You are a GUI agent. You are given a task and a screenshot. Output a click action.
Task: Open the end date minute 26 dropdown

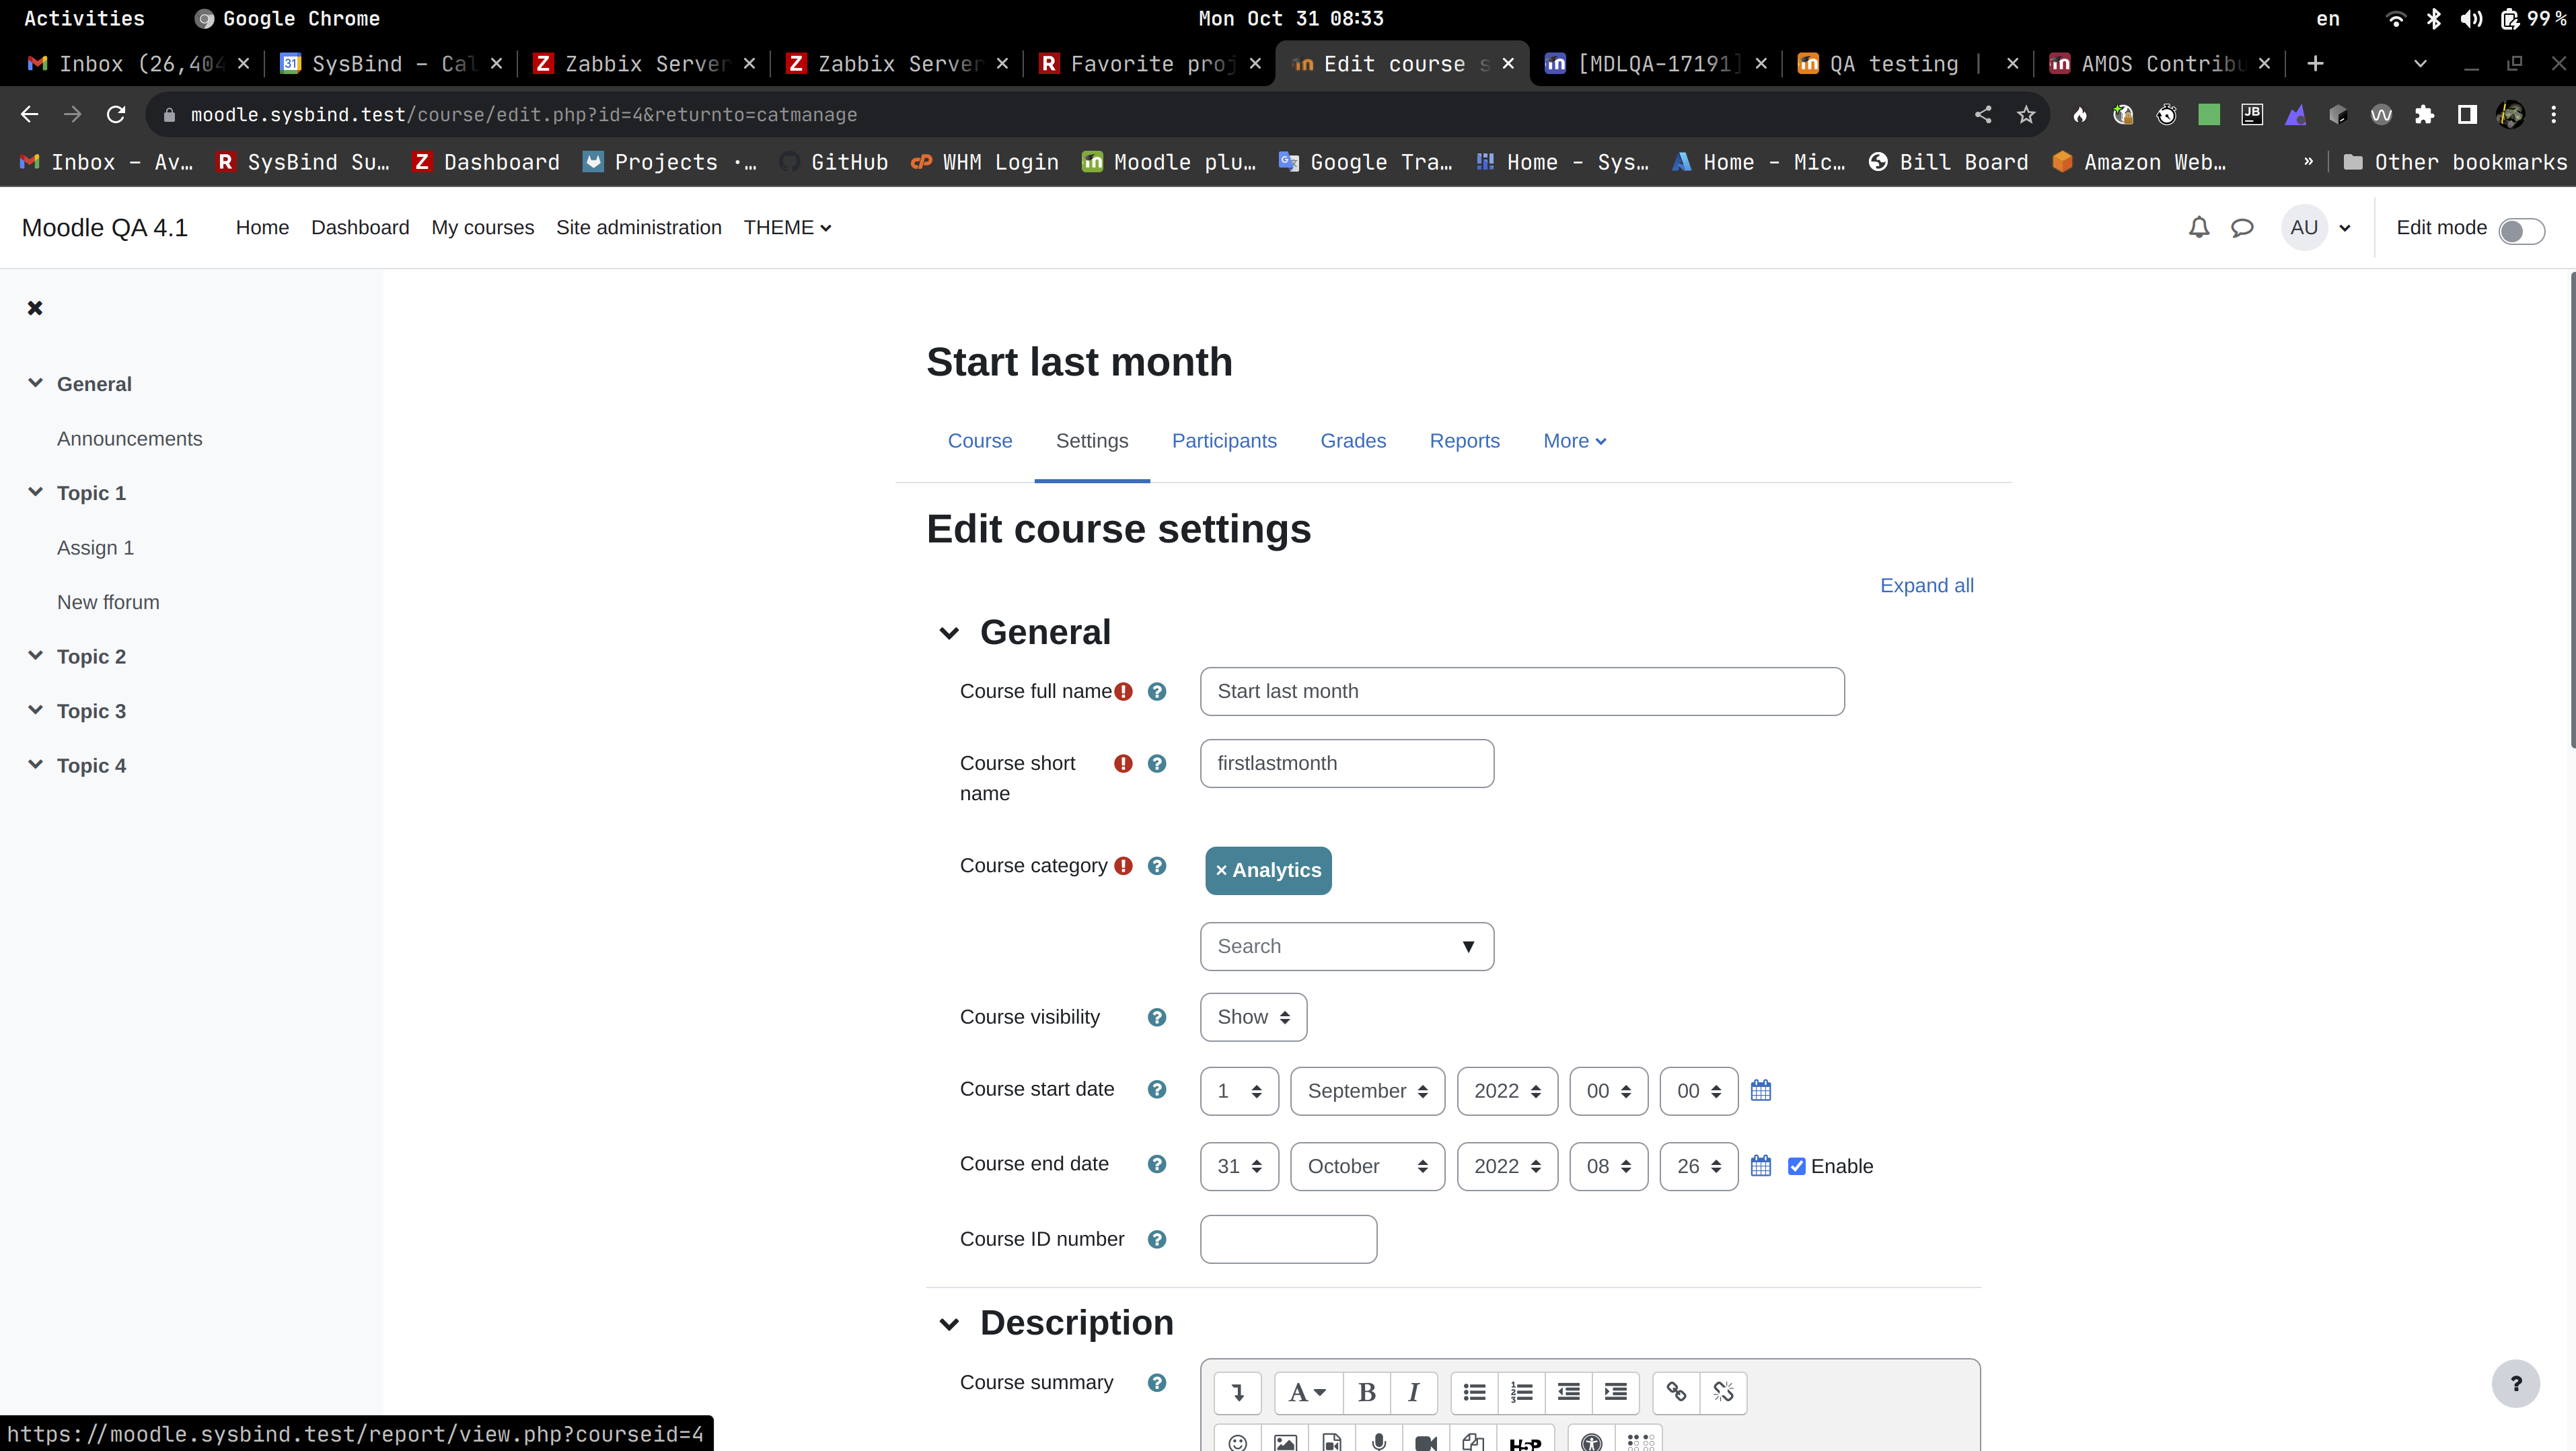(1698, 1166)
